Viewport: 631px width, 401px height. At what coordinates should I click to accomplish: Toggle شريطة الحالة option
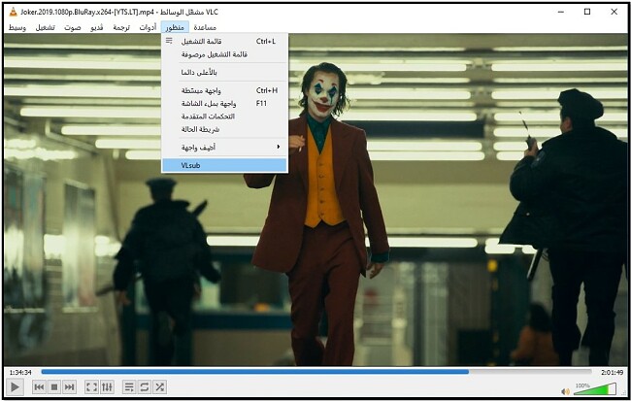pyautogui.click(x=224, y=129)
